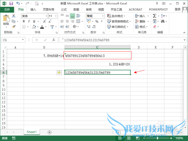This screenshot has width=188, height=141.
Task: Click Merge and Center icon
Action: (78, 21)
